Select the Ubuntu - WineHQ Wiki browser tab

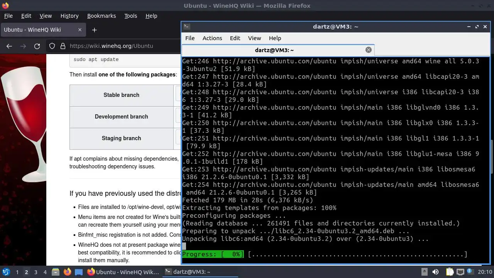(x=43, y=30)
